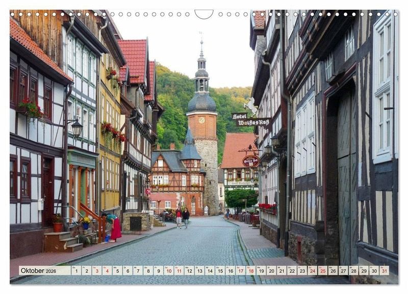
Task: Click the clock face on the tower
Action: pyautogui.click(x=201, y=120)
